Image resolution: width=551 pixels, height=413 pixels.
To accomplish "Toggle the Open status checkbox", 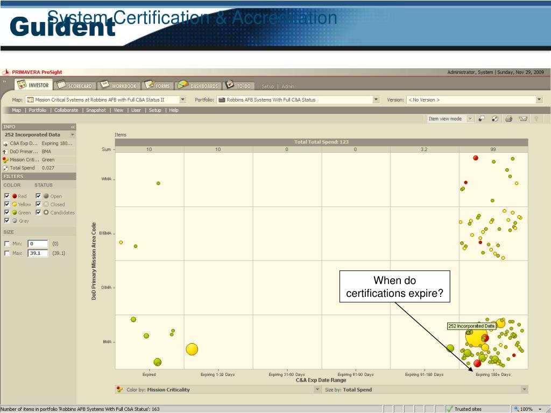I will (x=38, y=196).
